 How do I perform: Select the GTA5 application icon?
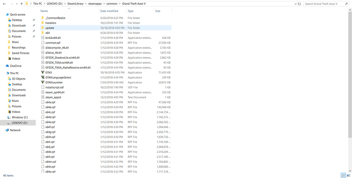[43, 72]
